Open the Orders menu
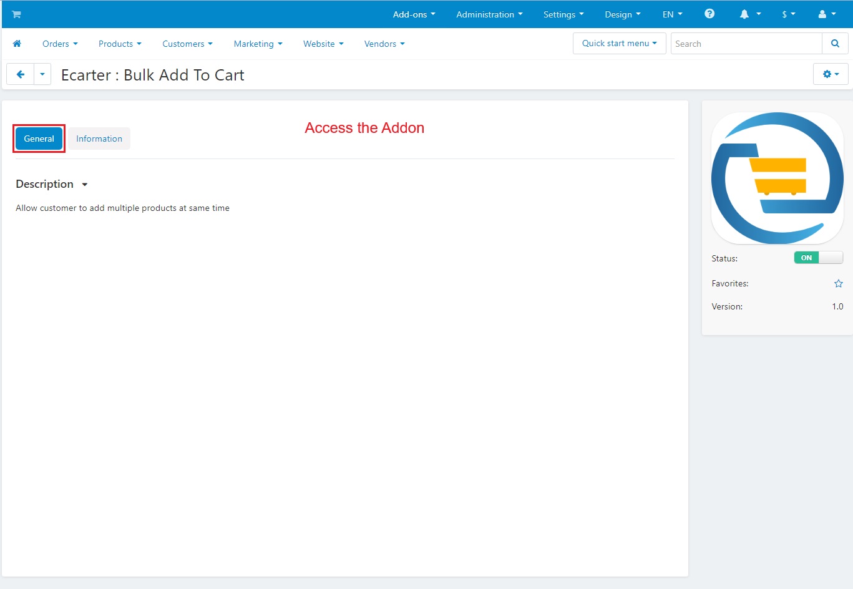 coord(60,44)
